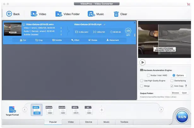Select iPhone H264 format preset
194x128 pixels.
tap(49, 110)
